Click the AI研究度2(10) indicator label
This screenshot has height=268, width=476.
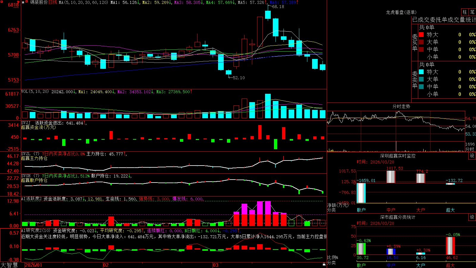(x=36, y=230)
